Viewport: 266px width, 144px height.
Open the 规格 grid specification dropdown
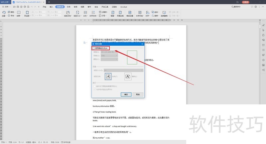(109, 52)
